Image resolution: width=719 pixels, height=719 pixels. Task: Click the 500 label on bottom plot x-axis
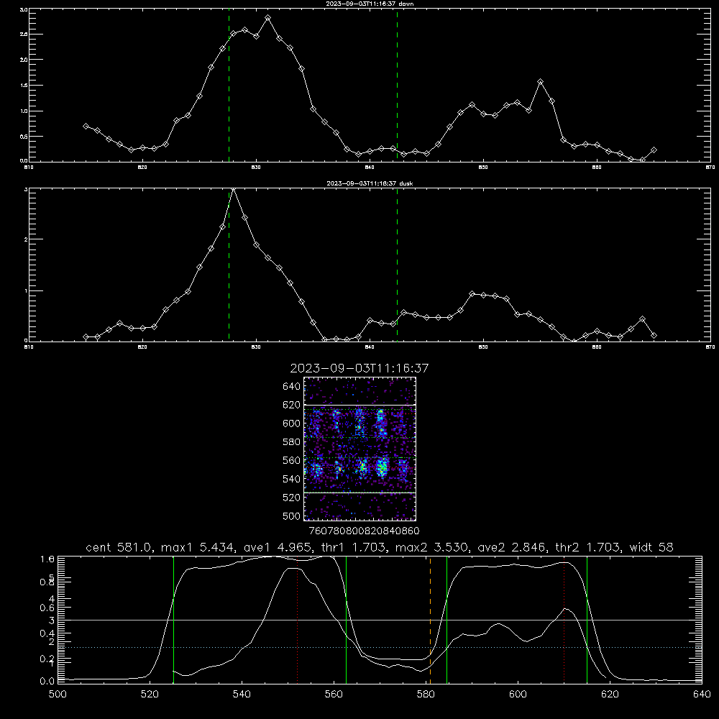coord(58,695)
